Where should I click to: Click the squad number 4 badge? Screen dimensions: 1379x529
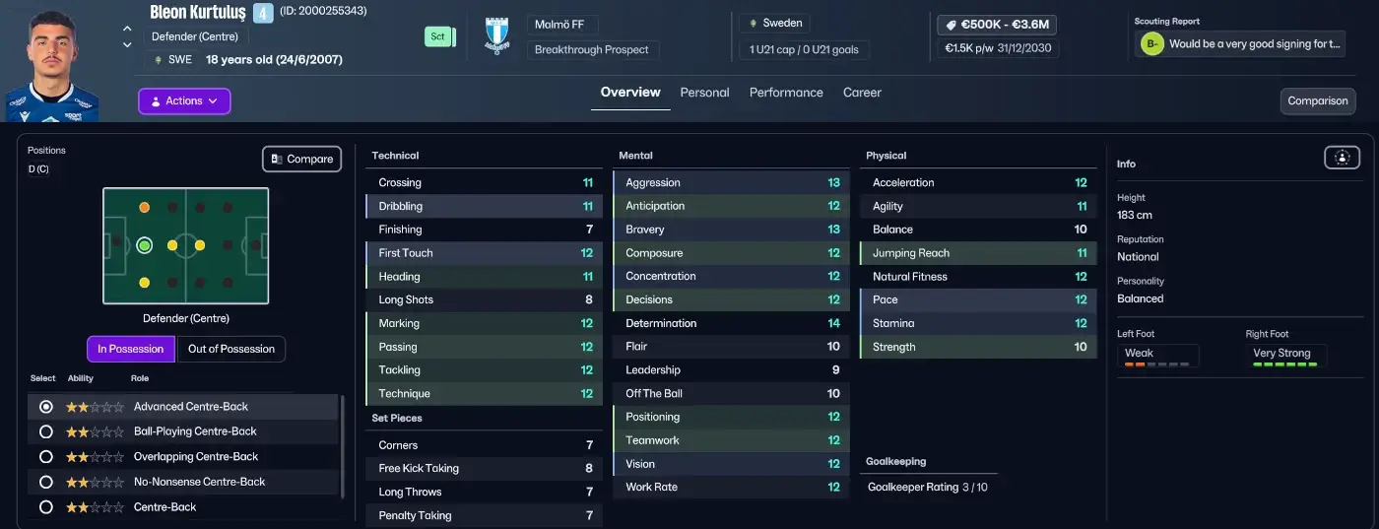pos(263,13)
